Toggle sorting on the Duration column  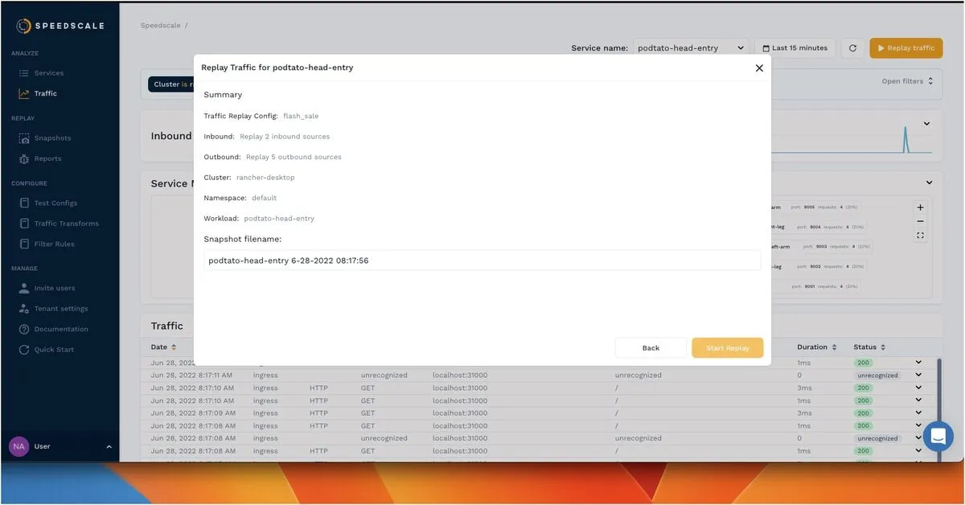836,347
